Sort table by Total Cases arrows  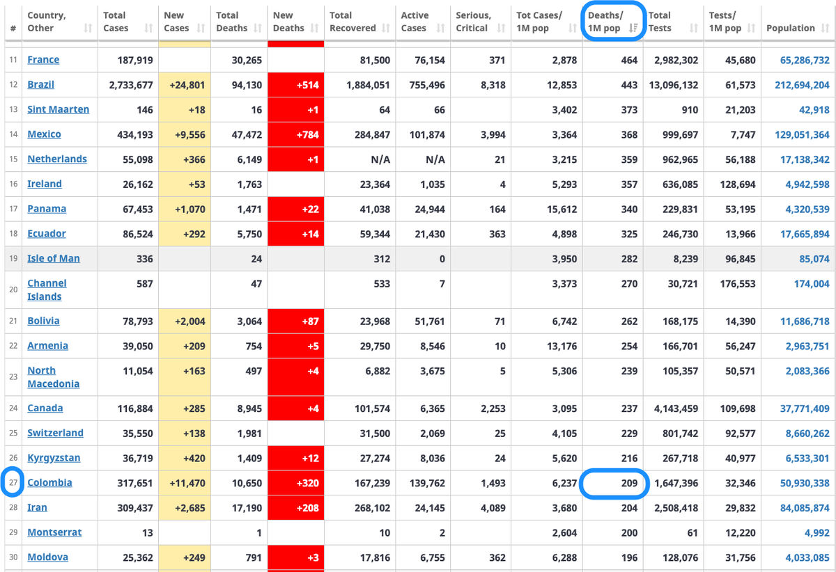click(x=148, y=29)
